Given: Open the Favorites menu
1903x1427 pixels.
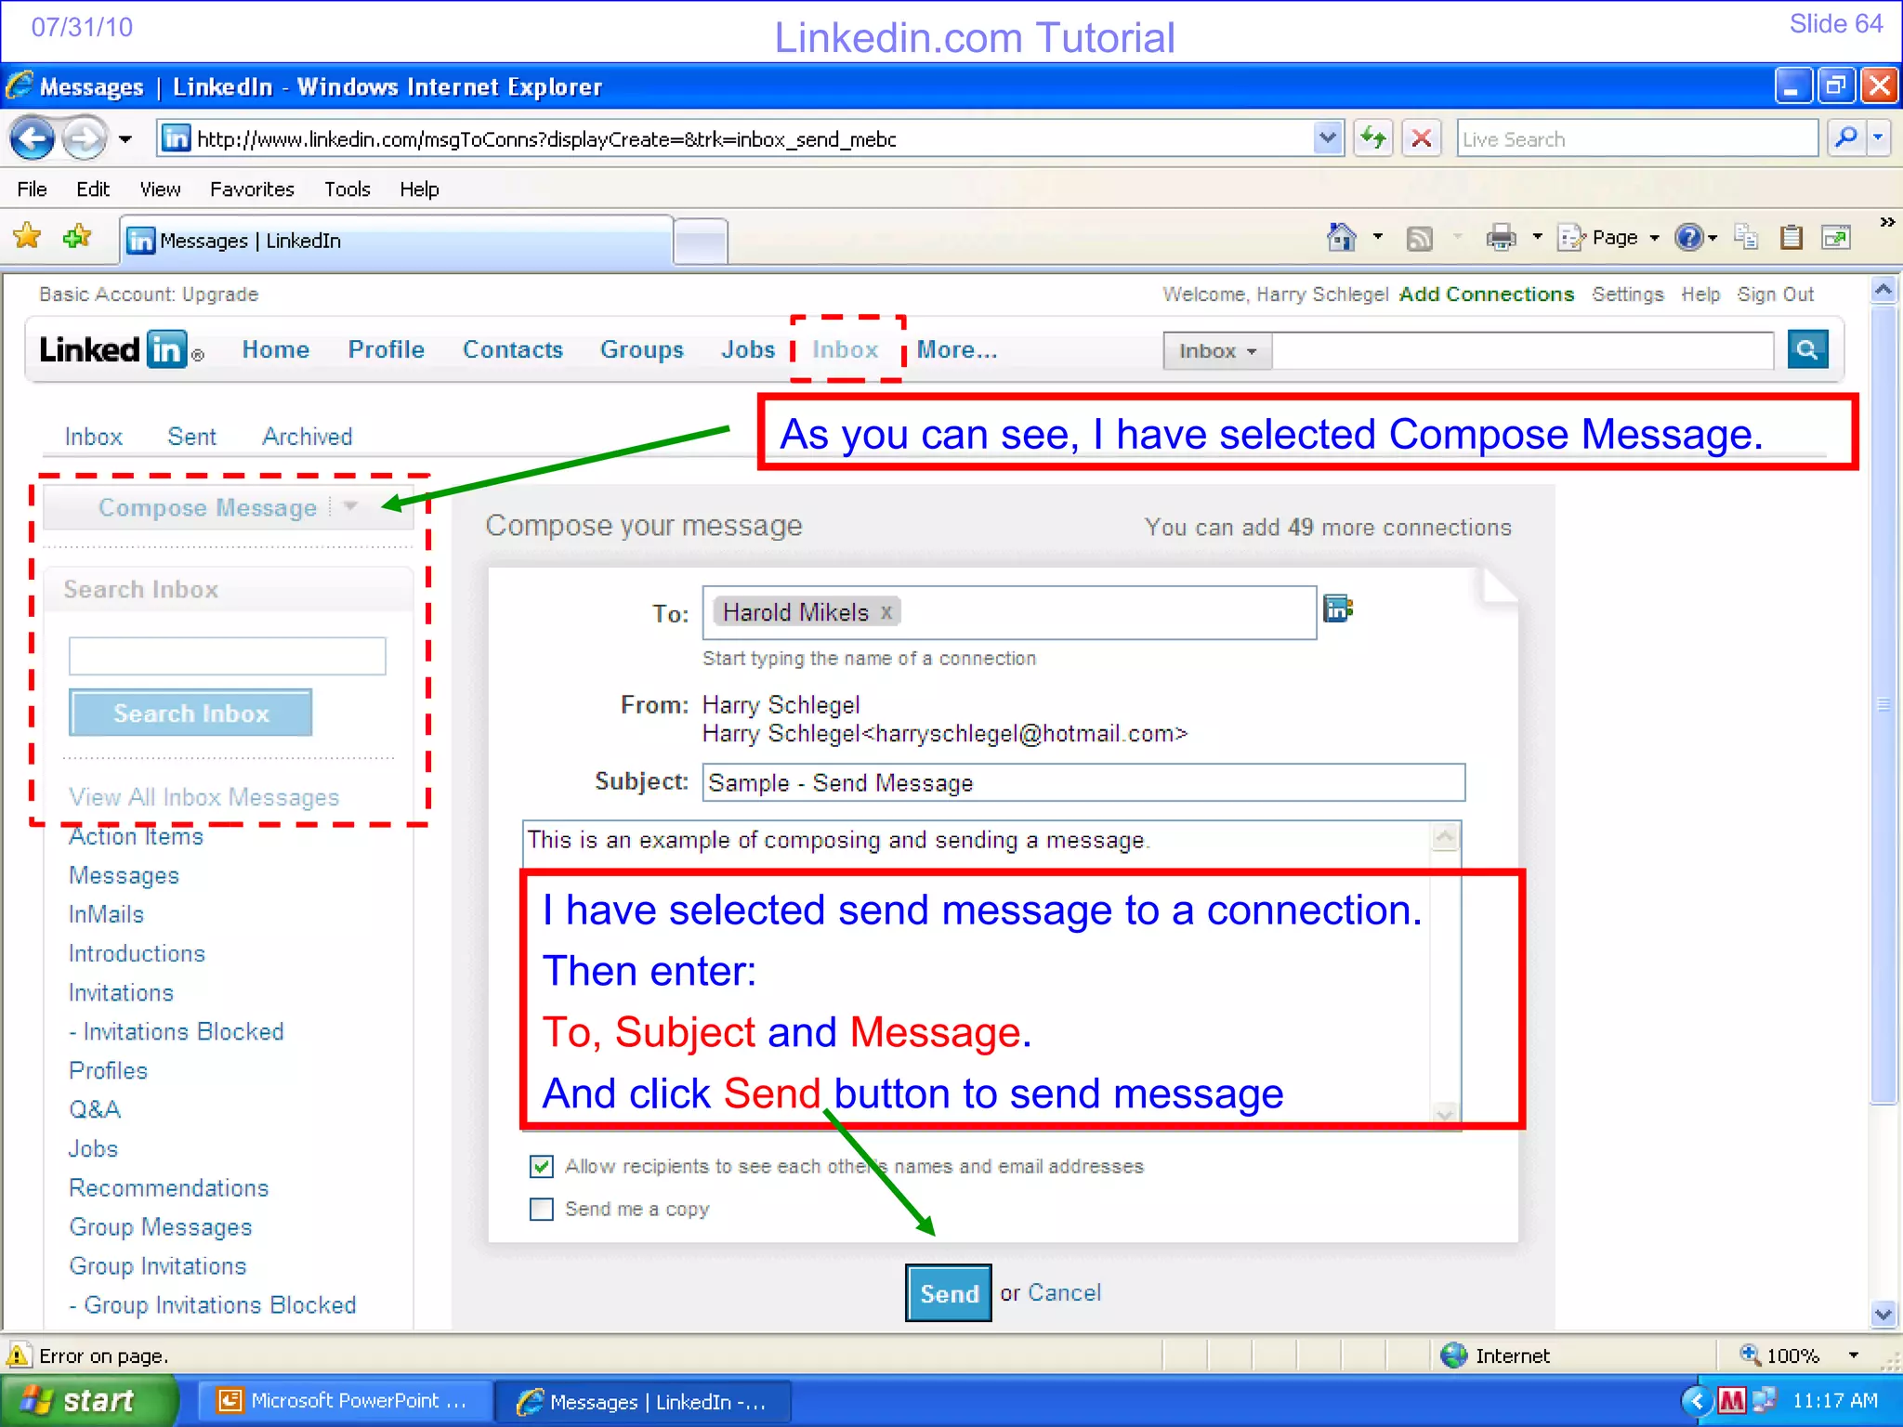Looking at the screenshot, I should click(x=252, y=190).
